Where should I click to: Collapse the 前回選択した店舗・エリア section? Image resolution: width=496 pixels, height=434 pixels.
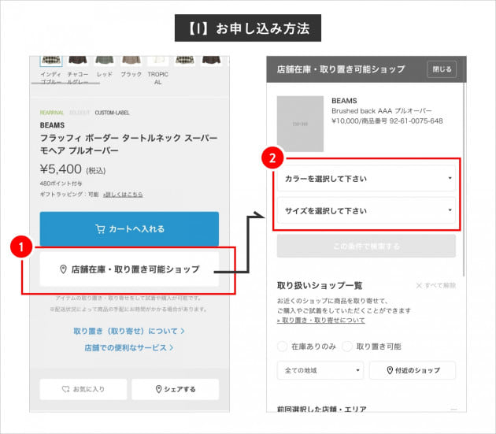453,410
